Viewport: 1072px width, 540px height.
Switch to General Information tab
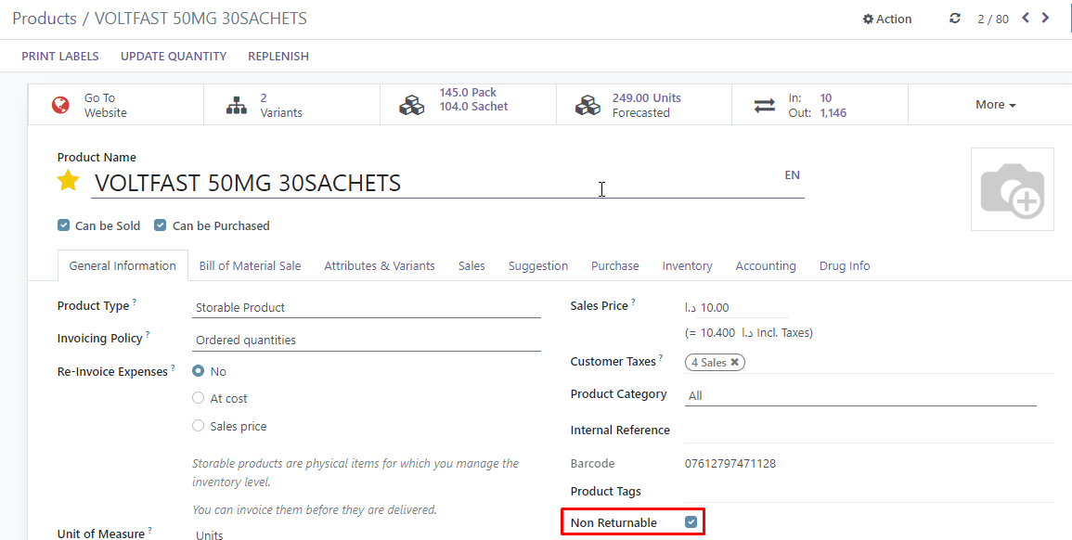[123, 266]
